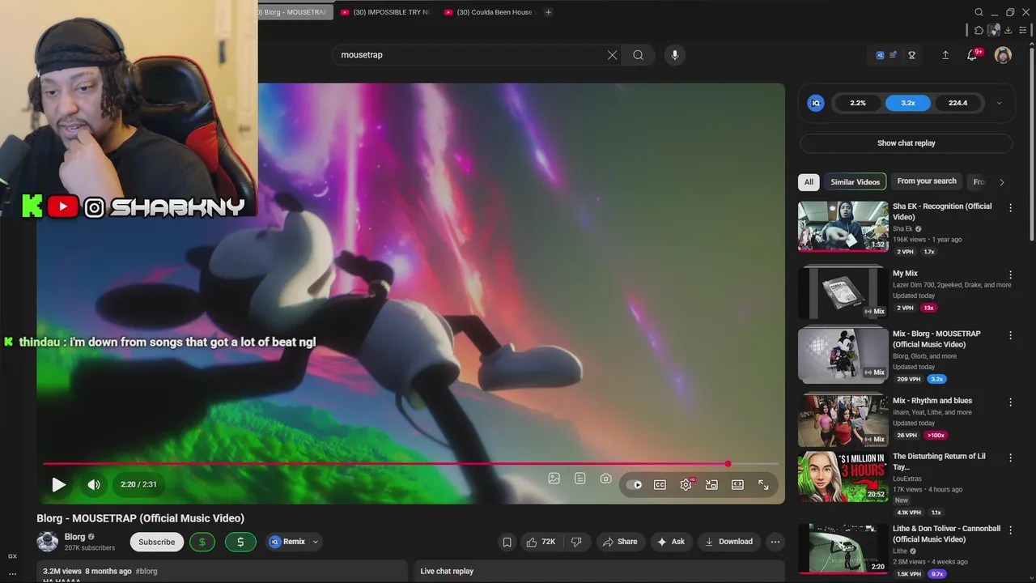The image size is (1036, 583).
Task: Open options for My Mix
Action: pyautogui.click(x=1010, y=275)
